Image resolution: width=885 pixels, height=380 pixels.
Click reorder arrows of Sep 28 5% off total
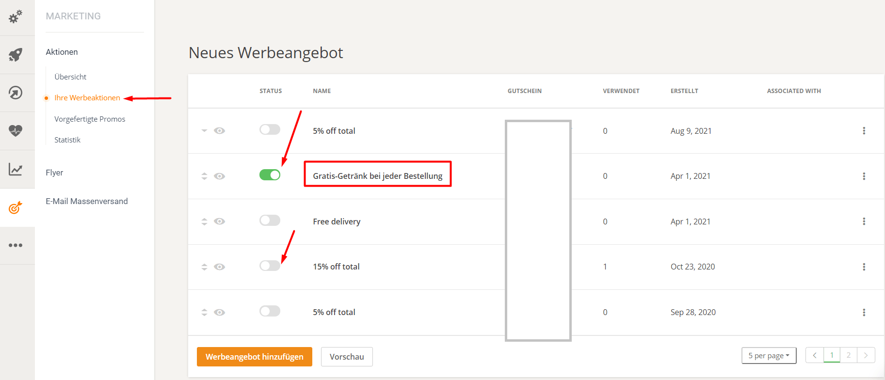pyautogui.click(x=204, y=312)
